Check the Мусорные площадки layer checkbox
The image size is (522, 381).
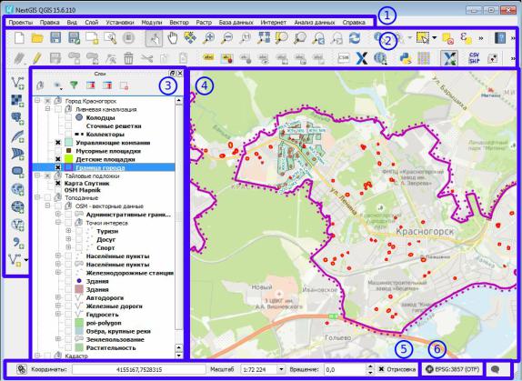pyautogui.click(x=58, y=151)
